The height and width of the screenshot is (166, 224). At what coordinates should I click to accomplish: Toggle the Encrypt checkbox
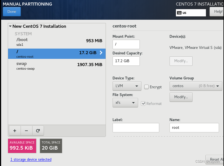click(146, 87)
